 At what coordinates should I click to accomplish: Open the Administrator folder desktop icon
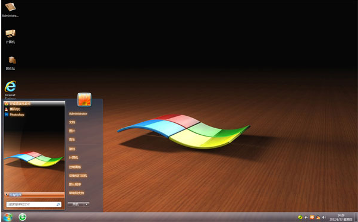pos(10,9)
